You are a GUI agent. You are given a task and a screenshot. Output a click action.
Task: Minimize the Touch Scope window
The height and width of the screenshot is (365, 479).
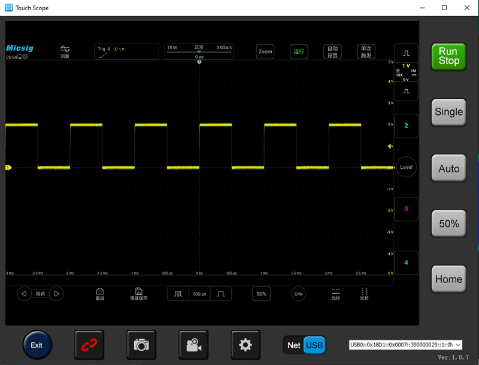coord(422,8)
